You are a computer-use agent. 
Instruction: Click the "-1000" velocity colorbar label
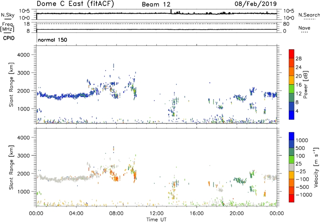tap(304, 195)
